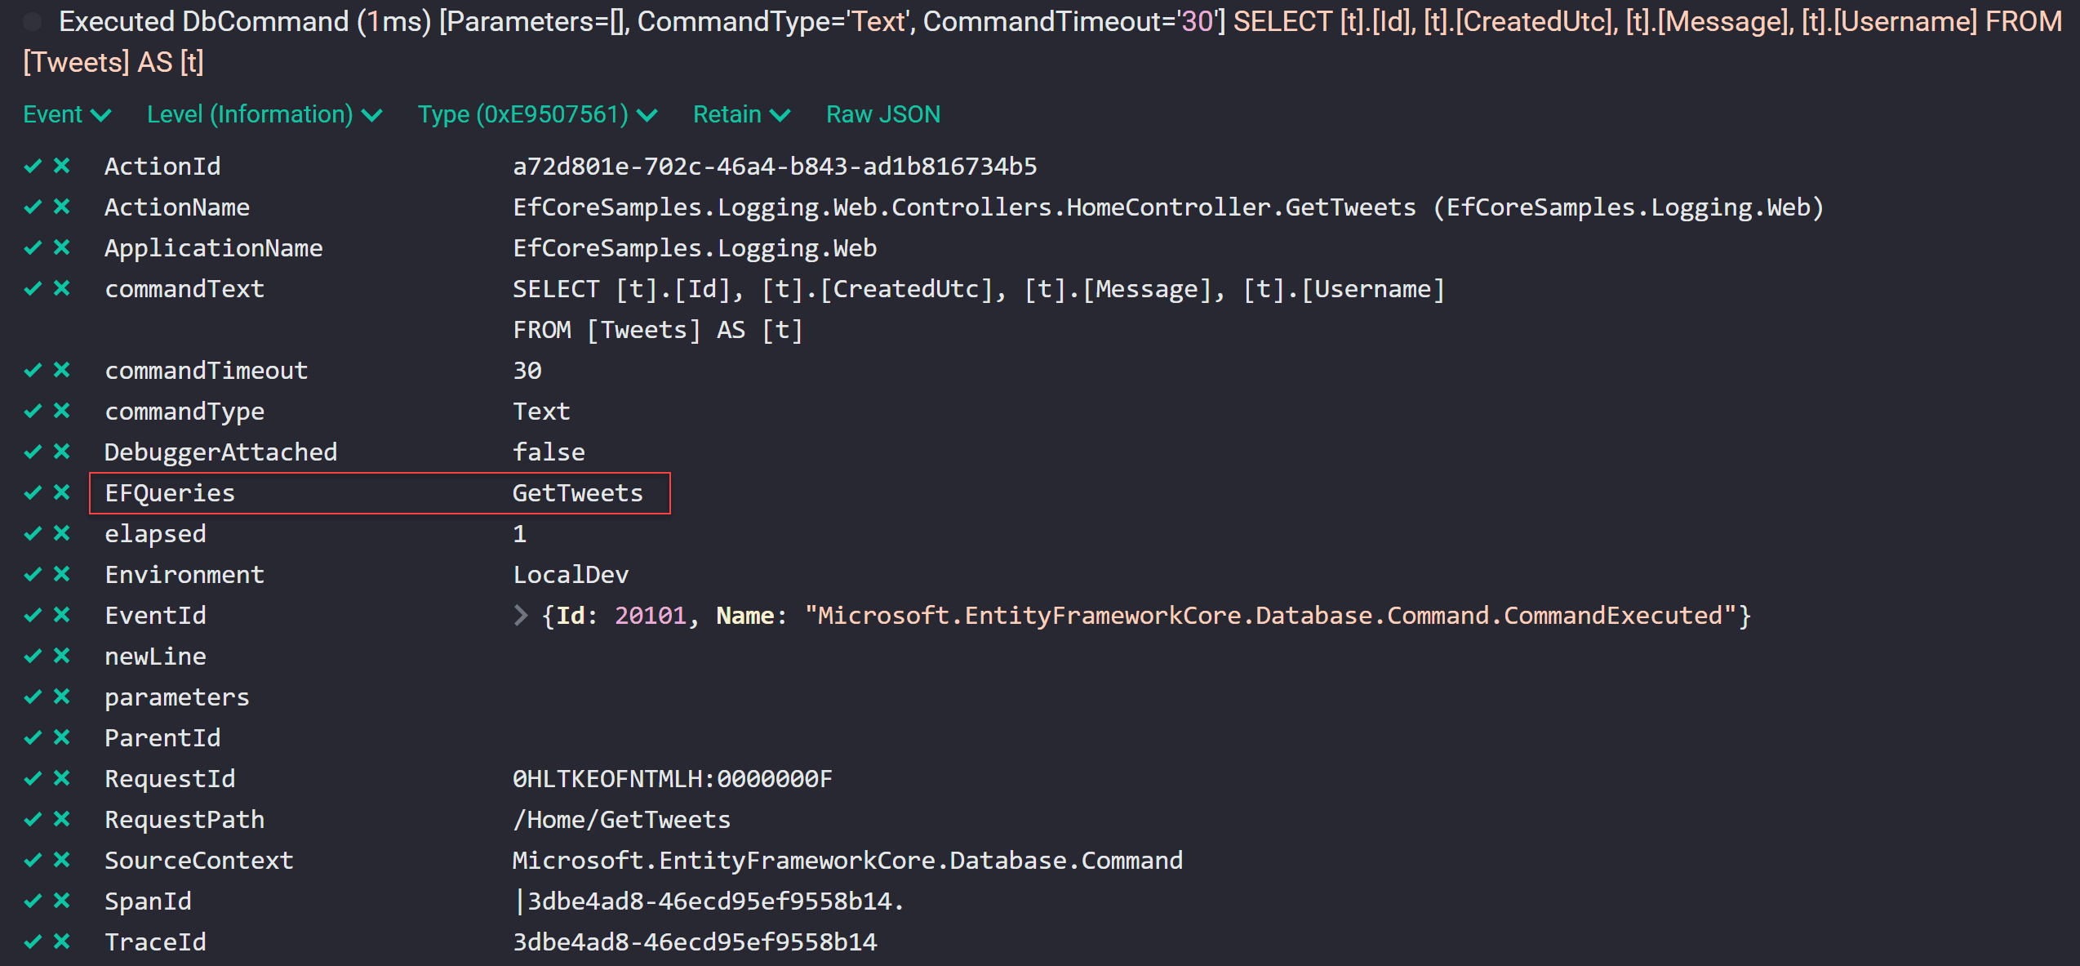Filter by the highlighted EFQueries check icon
This screenshot has width=2080, height=966.
tap(33, 492)
